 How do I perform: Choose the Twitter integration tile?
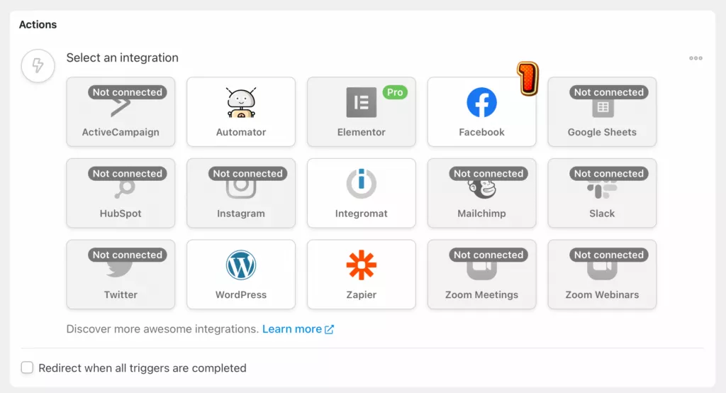pos(121,275)
